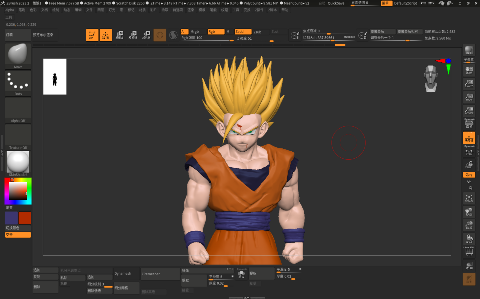Viewport: 480px width, 299px height.
Task: Activate Edit mode button
Action: (92, 35)
